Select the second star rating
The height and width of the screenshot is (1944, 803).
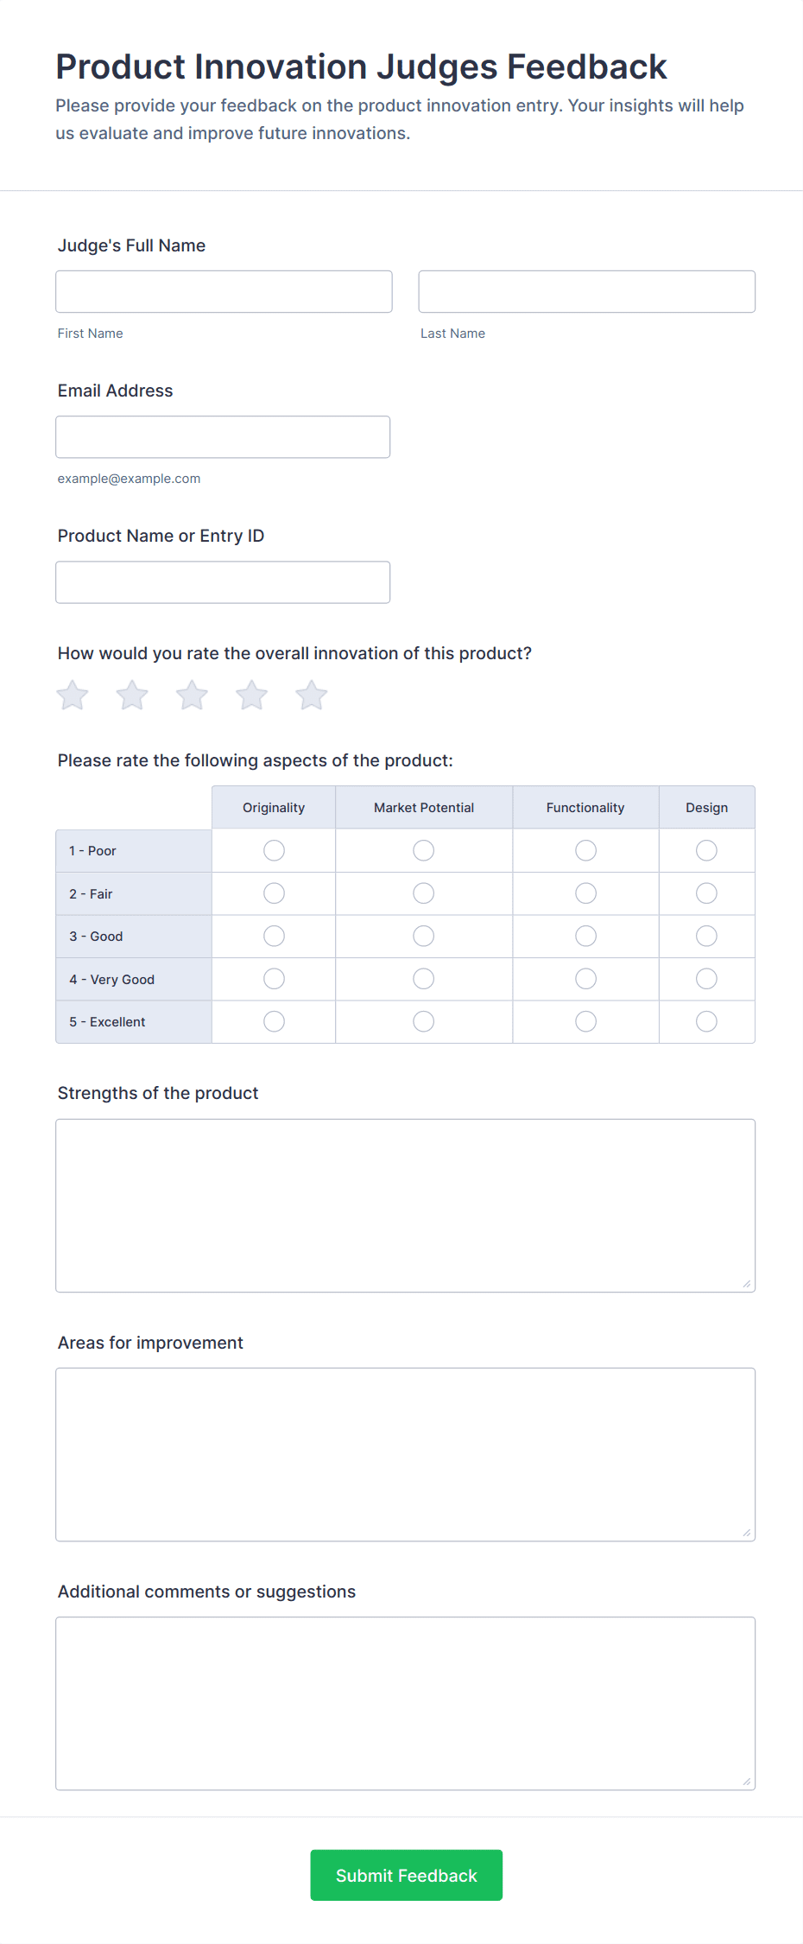click(132, 696)
